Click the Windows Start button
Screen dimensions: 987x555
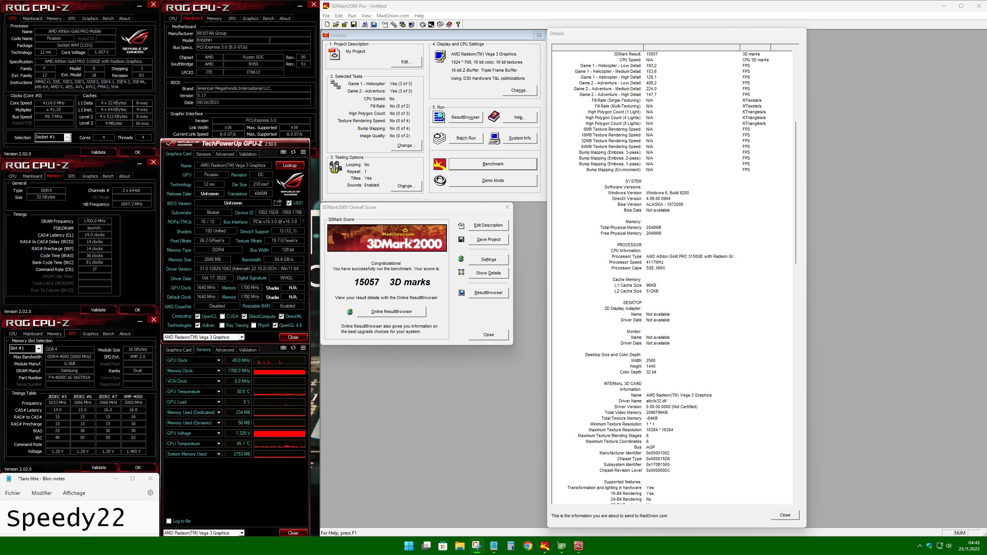coord(409,546)
